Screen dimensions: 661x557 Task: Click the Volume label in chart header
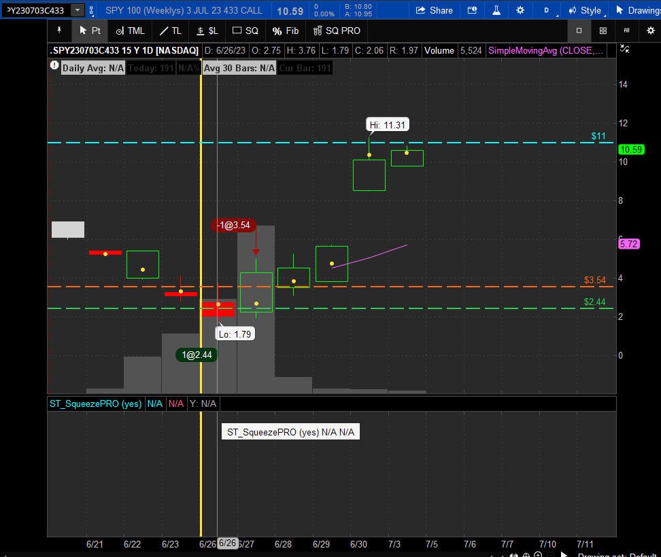[439, 50]
